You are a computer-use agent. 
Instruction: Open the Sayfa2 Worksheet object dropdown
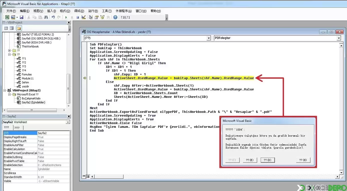pyautogui.click(x=68, y=122)
